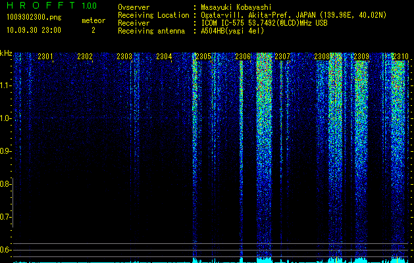Click the 1.0 kHz axis label

[x=5, y=118]
